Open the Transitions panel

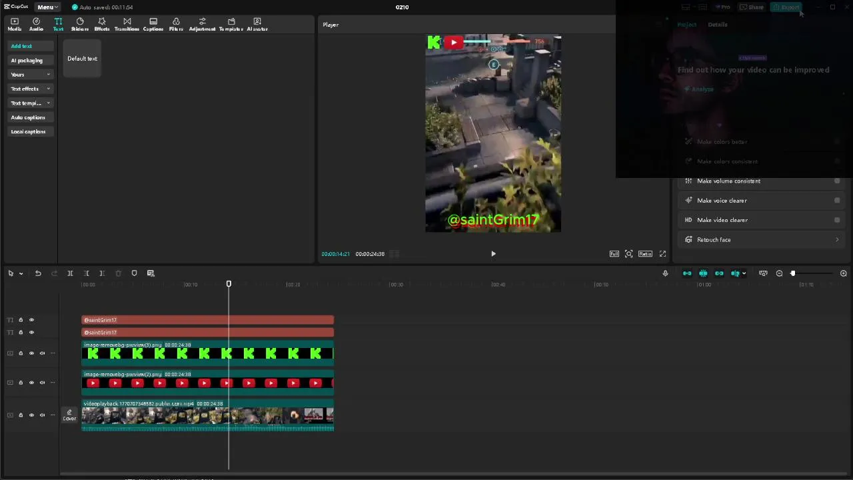point(127,25)
